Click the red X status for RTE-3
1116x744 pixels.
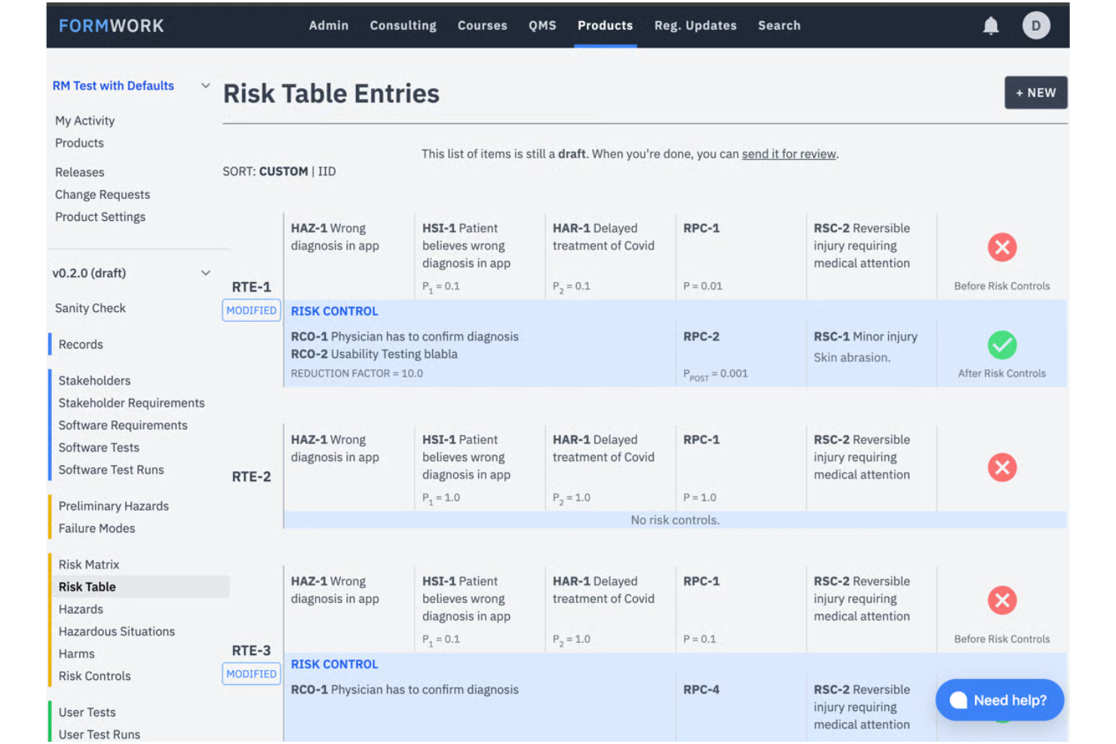1002,601
